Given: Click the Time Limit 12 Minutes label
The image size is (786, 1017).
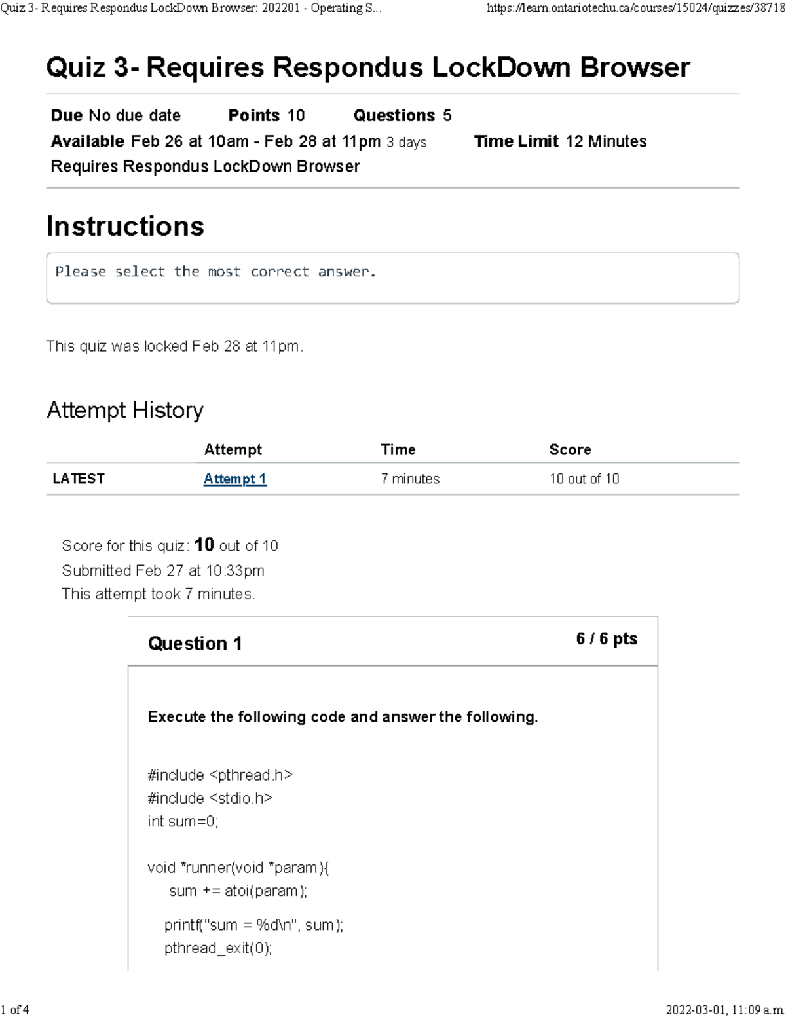Looking at the screenshot, I should tap(560, 141).
